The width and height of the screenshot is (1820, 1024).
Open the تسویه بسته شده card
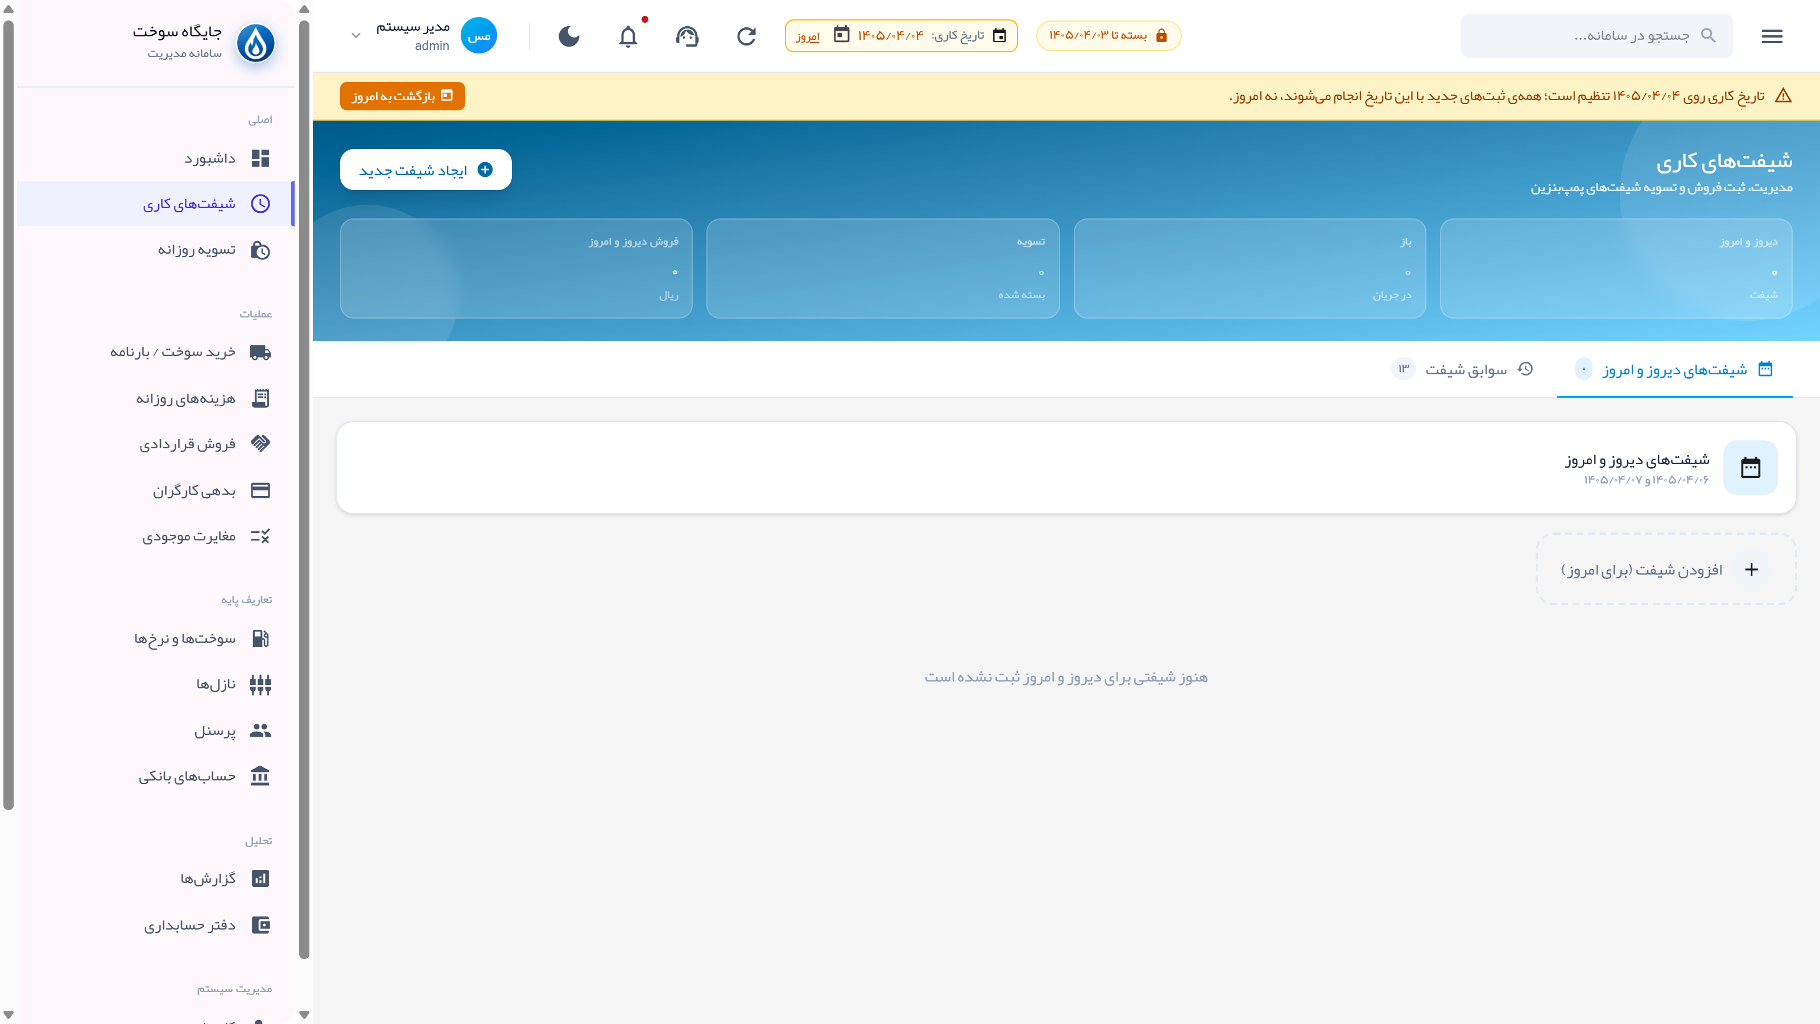pyautogui.click(x=883, y=269)
